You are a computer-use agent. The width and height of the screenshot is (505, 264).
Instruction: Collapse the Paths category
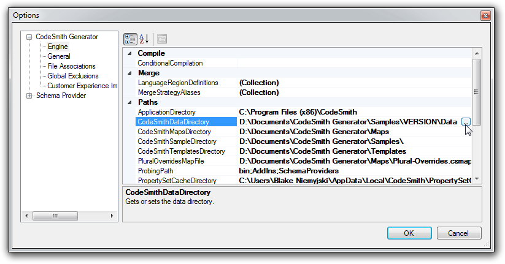tap(129, 102)
